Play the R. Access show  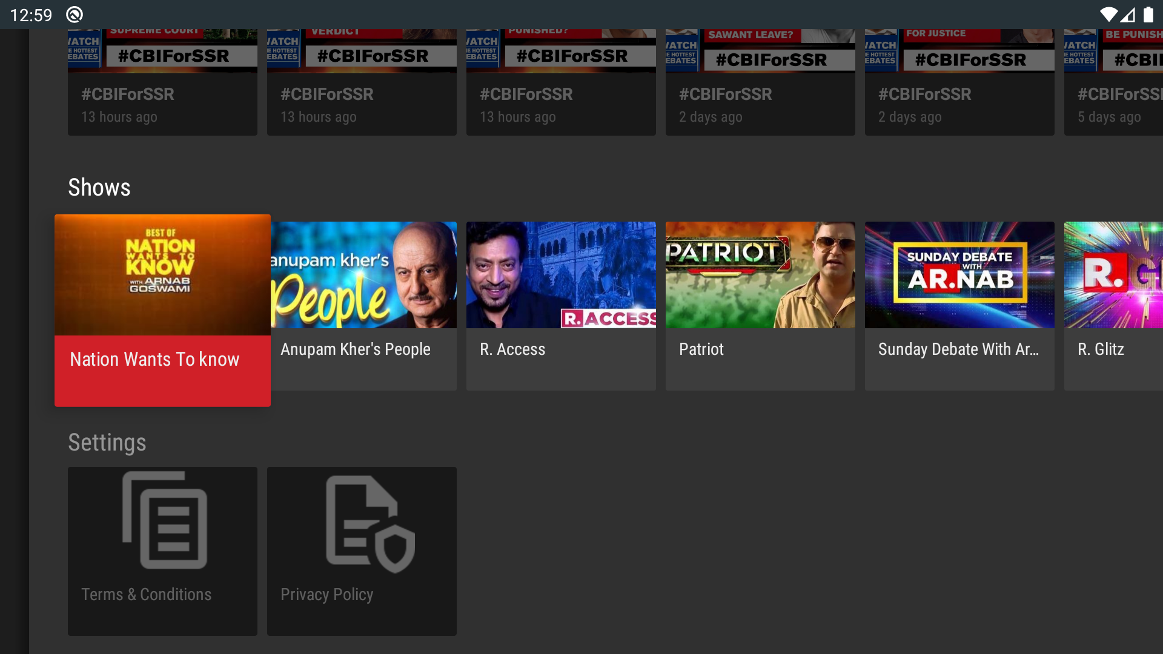[561, 274]
